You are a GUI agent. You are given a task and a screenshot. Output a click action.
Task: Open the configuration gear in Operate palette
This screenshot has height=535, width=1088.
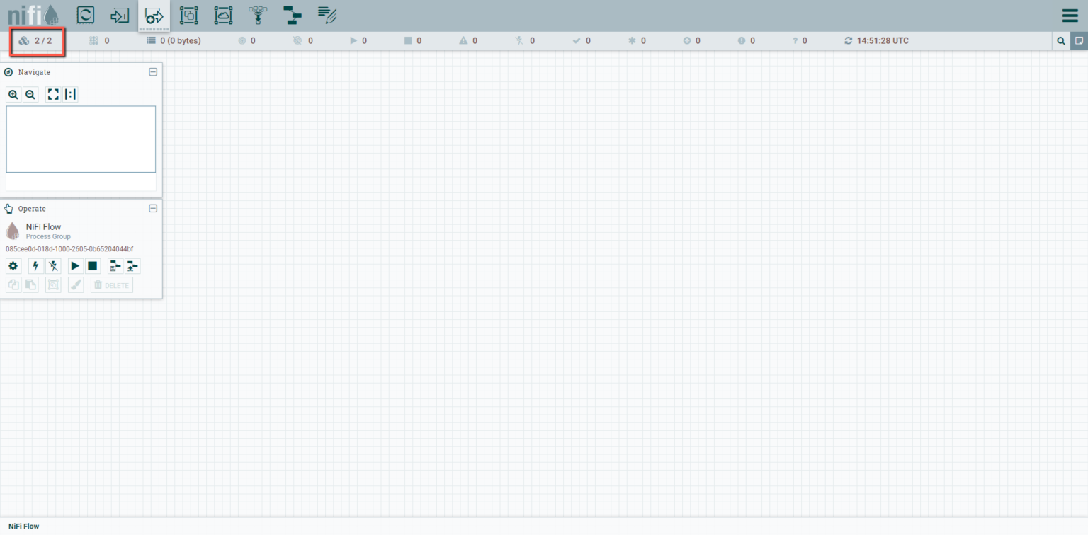[x=13, y=265]
